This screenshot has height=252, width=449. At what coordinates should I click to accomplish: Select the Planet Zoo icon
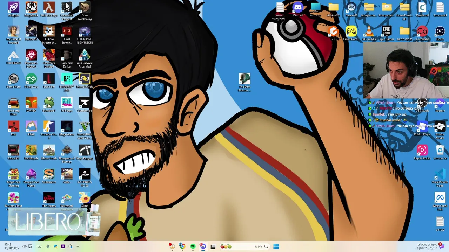click(31, 81)
